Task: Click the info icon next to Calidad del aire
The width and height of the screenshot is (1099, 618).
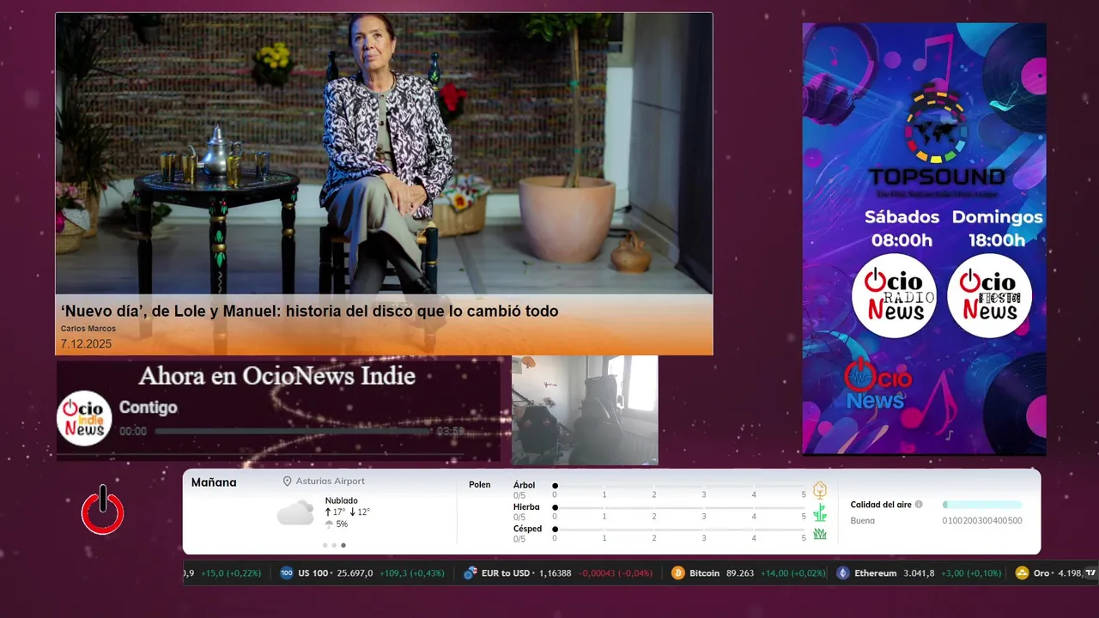Action: 919,505
